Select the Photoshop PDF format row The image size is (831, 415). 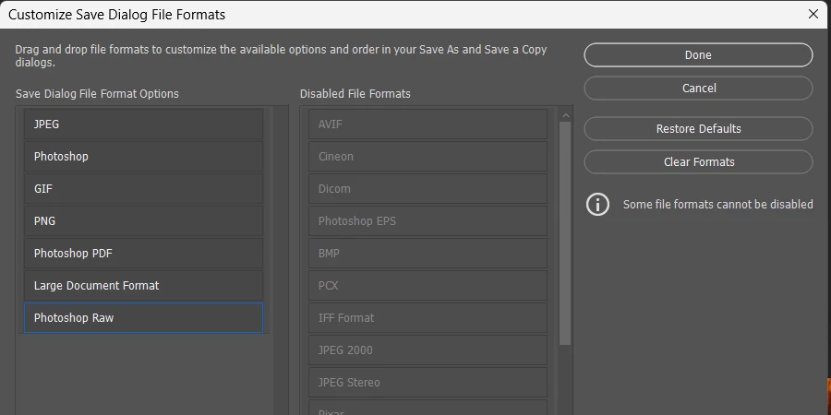(143, 253)
